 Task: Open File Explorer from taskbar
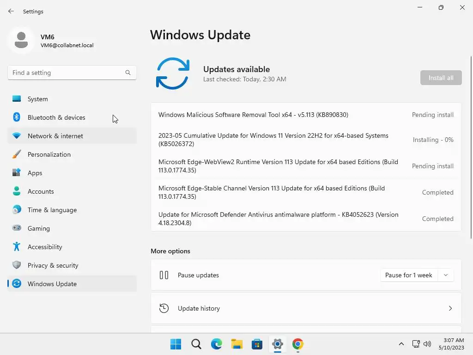click(x=237, y=344)
